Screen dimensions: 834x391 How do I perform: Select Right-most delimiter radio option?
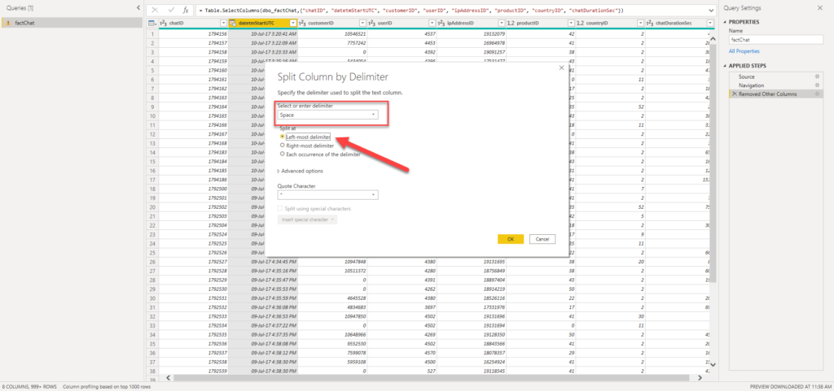point(283,145)
